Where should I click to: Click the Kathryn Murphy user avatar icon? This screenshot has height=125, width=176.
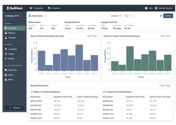[156, 8]
